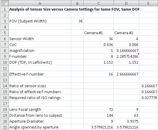158x130 pixels.
Task: Select column C header
Action: click(99, 3)
